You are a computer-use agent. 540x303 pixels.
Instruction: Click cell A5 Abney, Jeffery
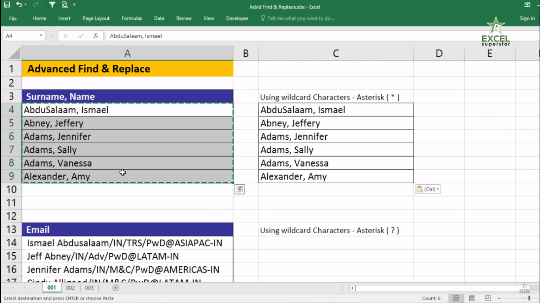pyautogui.click(x=127, y=123)
